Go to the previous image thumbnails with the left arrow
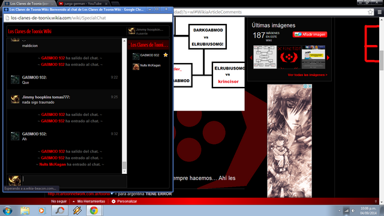 251,58
